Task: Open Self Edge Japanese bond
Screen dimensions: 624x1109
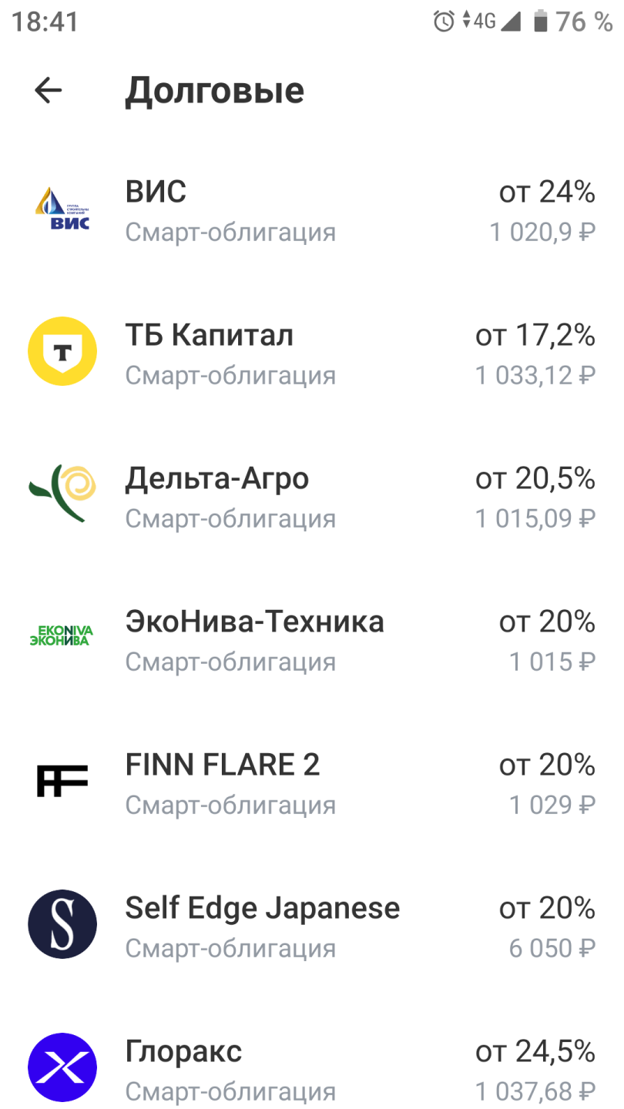Action: point(262,909)
